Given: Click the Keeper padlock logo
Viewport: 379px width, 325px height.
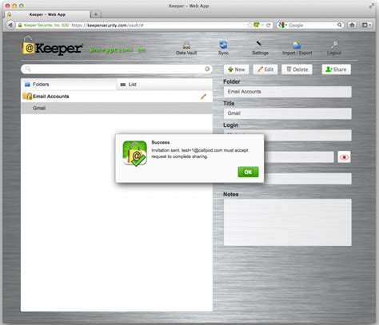Looking at the screenshot, I should [28, 46].
